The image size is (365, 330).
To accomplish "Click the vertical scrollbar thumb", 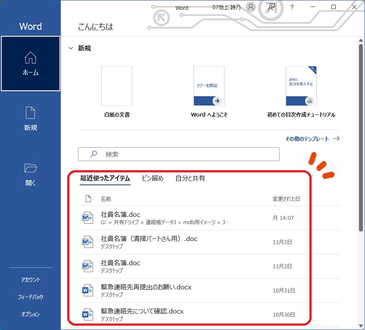I will click(x=361, y=138).
